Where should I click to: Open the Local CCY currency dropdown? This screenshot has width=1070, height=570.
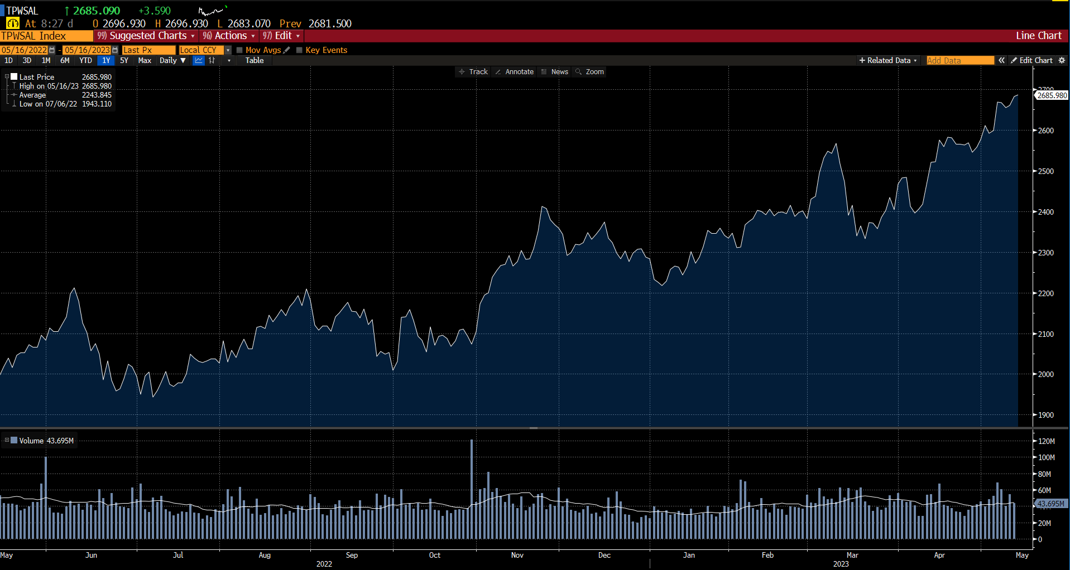pyautogui.click(x=228, y=50)
